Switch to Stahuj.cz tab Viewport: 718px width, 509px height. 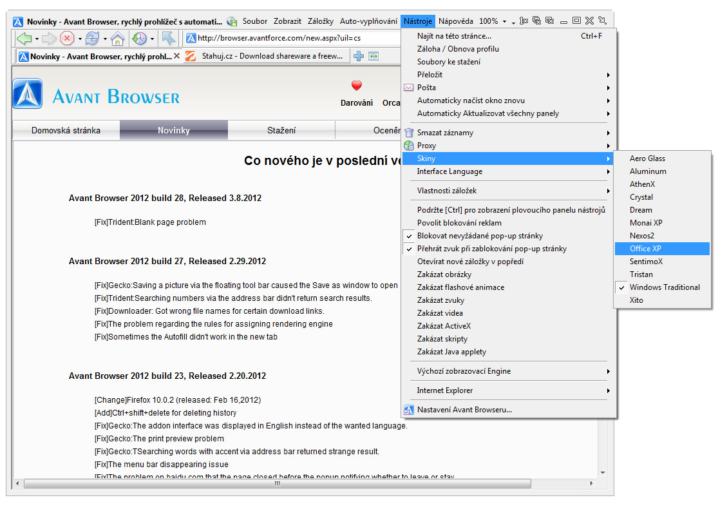[265, 56]
